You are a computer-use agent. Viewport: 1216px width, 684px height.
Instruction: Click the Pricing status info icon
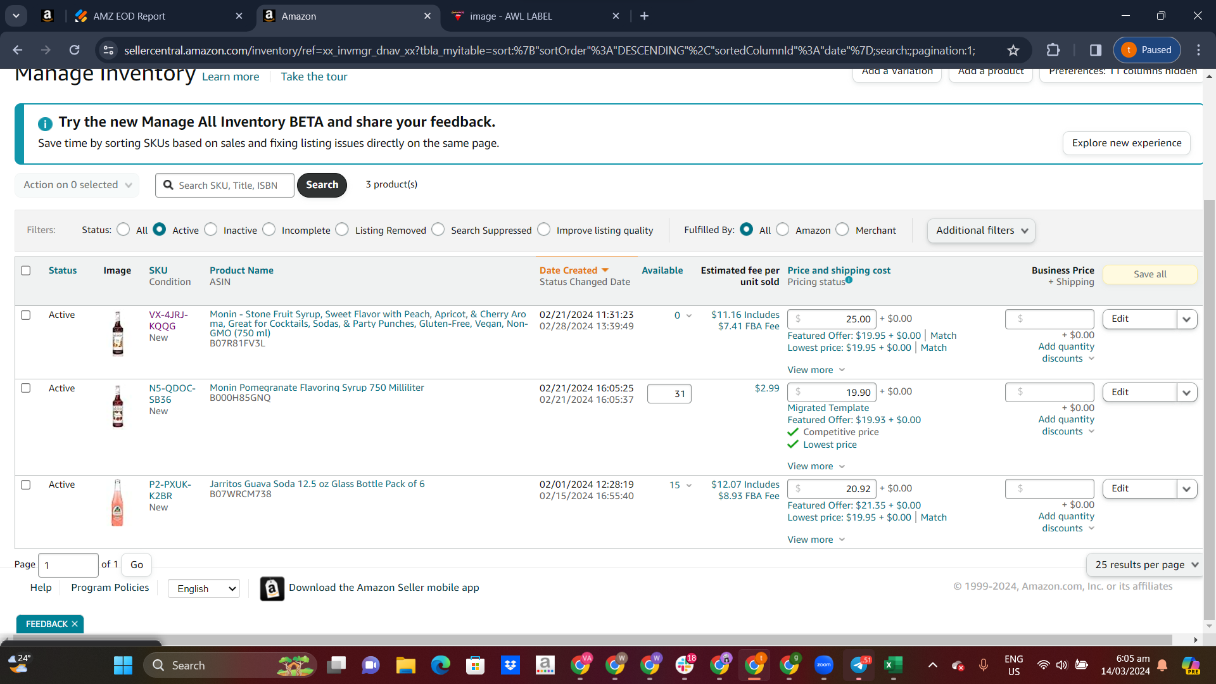coord(849,280)
